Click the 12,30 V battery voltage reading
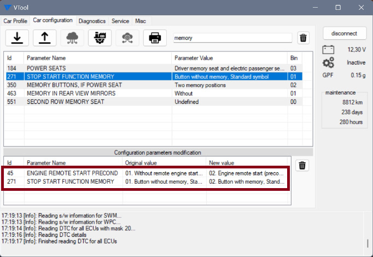 click(x=357, y=50)
